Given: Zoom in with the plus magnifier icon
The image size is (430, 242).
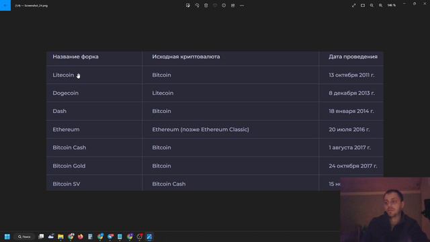Looking at the screenshot, I should pyautogui.click(x=381, y=5).
